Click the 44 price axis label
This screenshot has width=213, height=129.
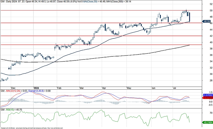point(211,29)
